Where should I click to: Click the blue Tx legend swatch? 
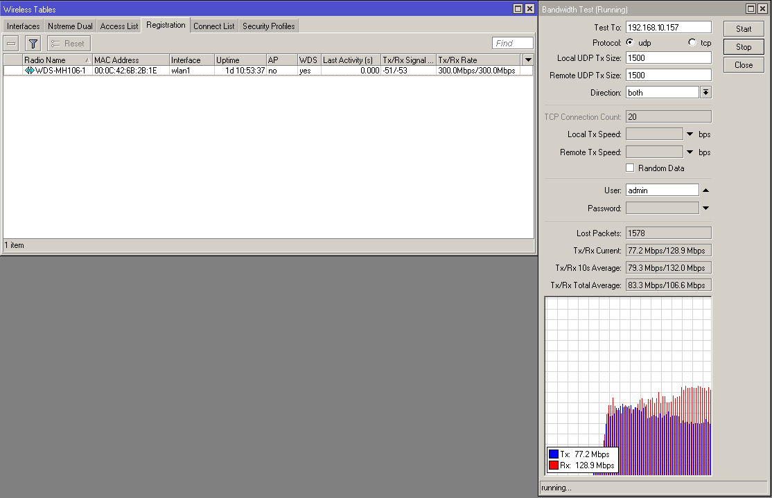click(x=554, y=454)
